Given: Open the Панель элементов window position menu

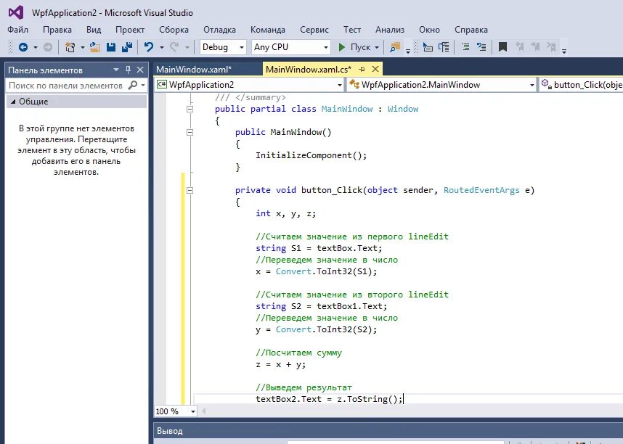Looking at the screenshot, I should click(116, 70).
